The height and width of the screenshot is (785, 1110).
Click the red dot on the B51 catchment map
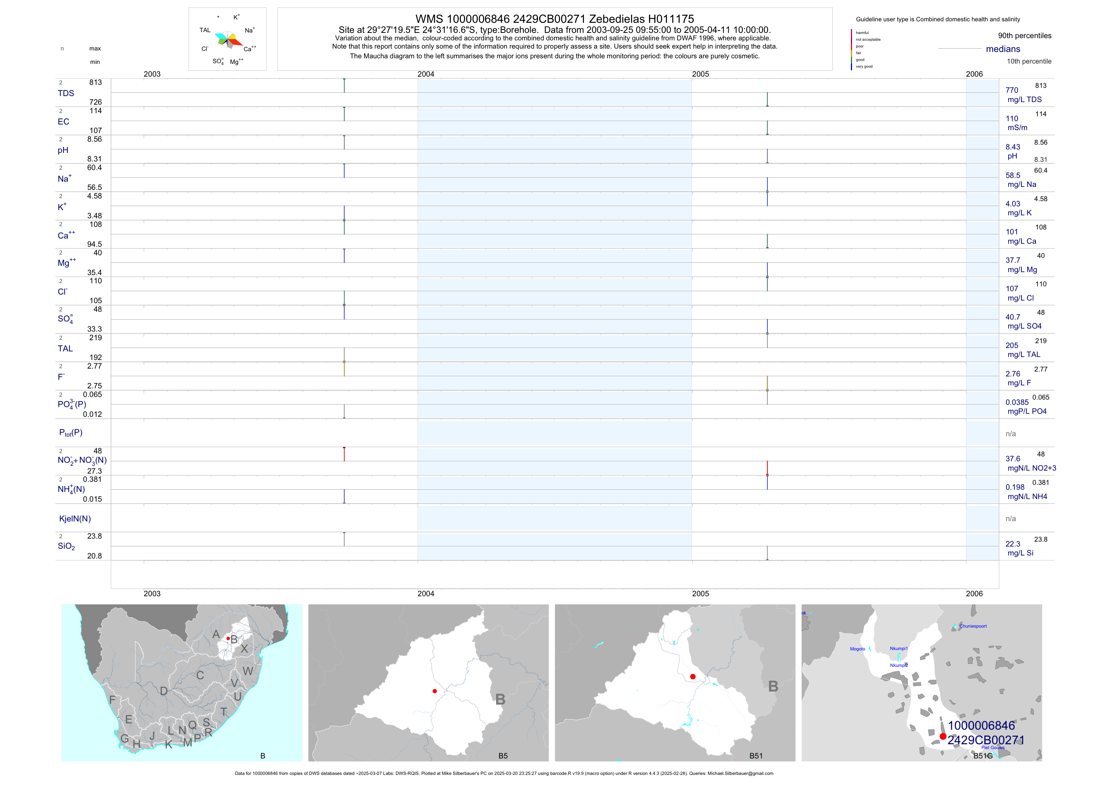[693, 677]
